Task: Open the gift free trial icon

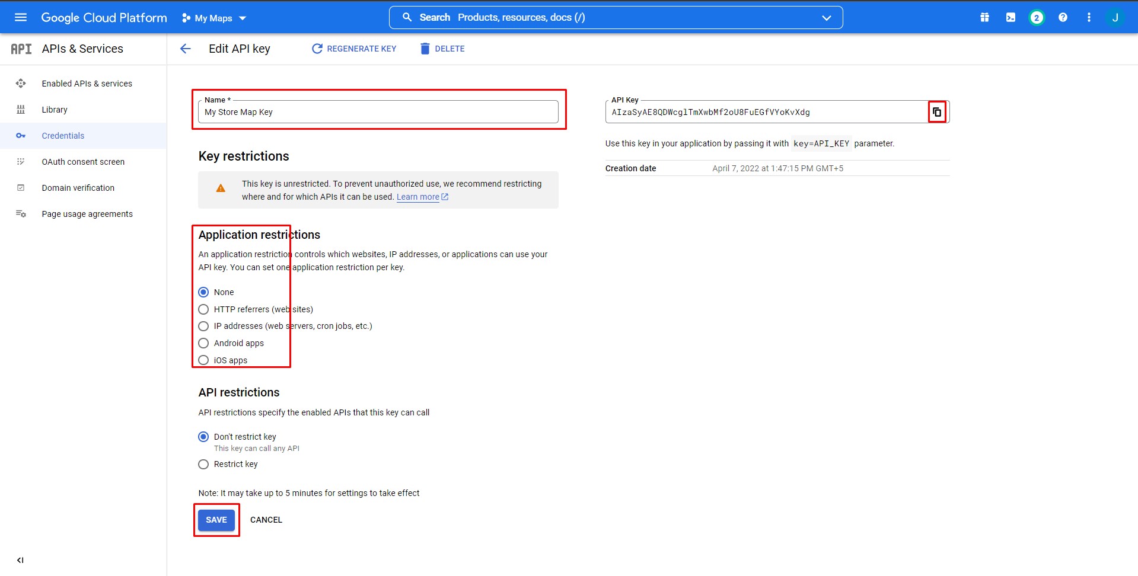Action: [984, 17]
